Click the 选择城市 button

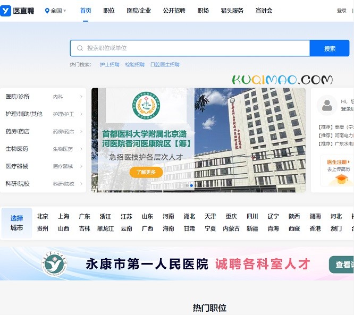[x=16, y=223]
